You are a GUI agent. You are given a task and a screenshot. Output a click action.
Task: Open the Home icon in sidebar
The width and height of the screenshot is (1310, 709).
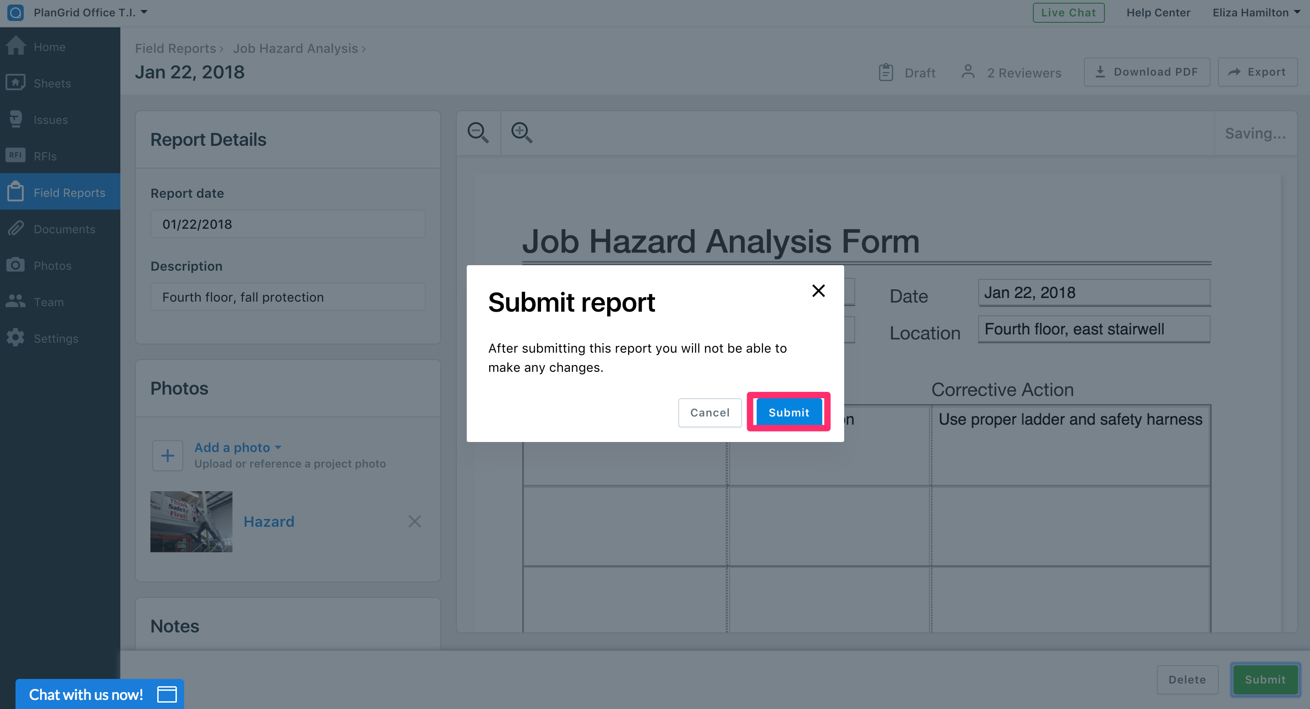(16, 46)
